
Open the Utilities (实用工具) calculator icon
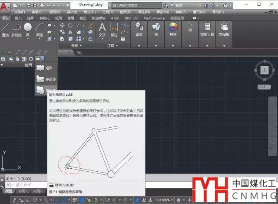click(x=207, y=29)
